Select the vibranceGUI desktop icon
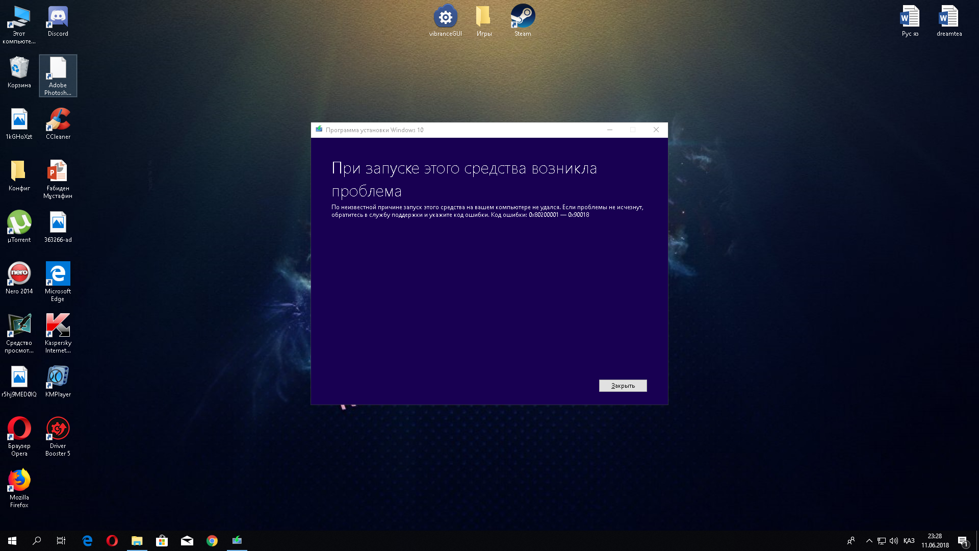979x551 pixels. coord(445,20)
